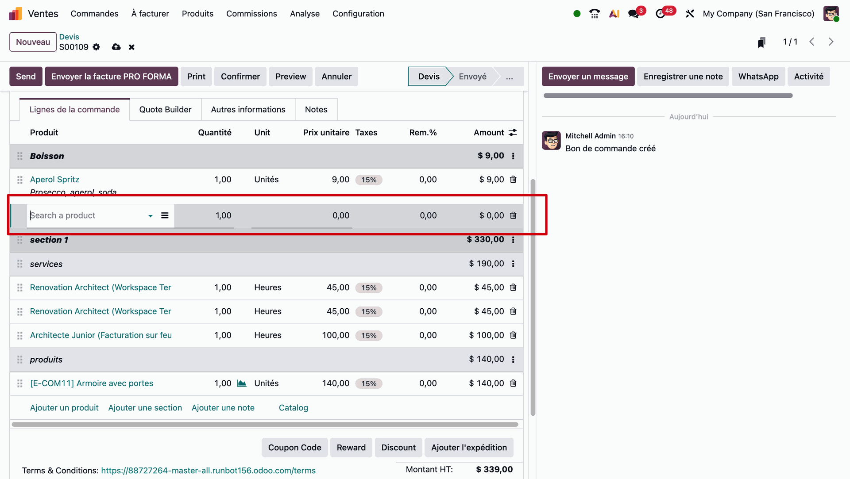Click the Confirmer button

pos(240,77)
